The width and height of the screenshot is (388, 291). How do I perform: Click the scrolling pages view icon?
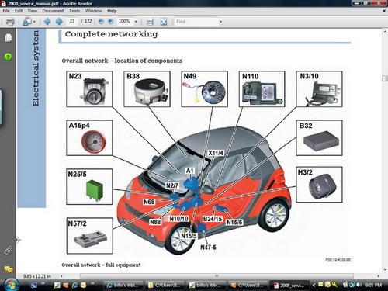coord(150,22)
